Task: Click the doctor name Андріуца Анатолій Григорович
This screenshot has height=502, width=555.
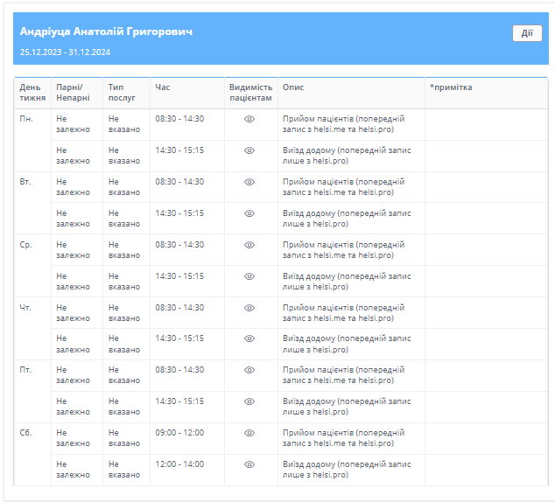Action: (x=106, y=31)
